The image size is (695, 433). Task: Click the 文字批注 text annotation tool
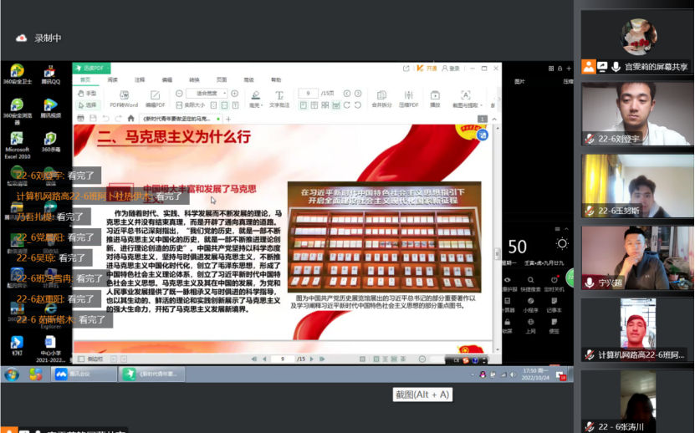pyautogui.click(x=279, y=98)
